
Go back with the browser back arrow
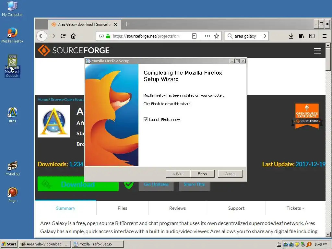pyautogui.click(x=42, y=36)
